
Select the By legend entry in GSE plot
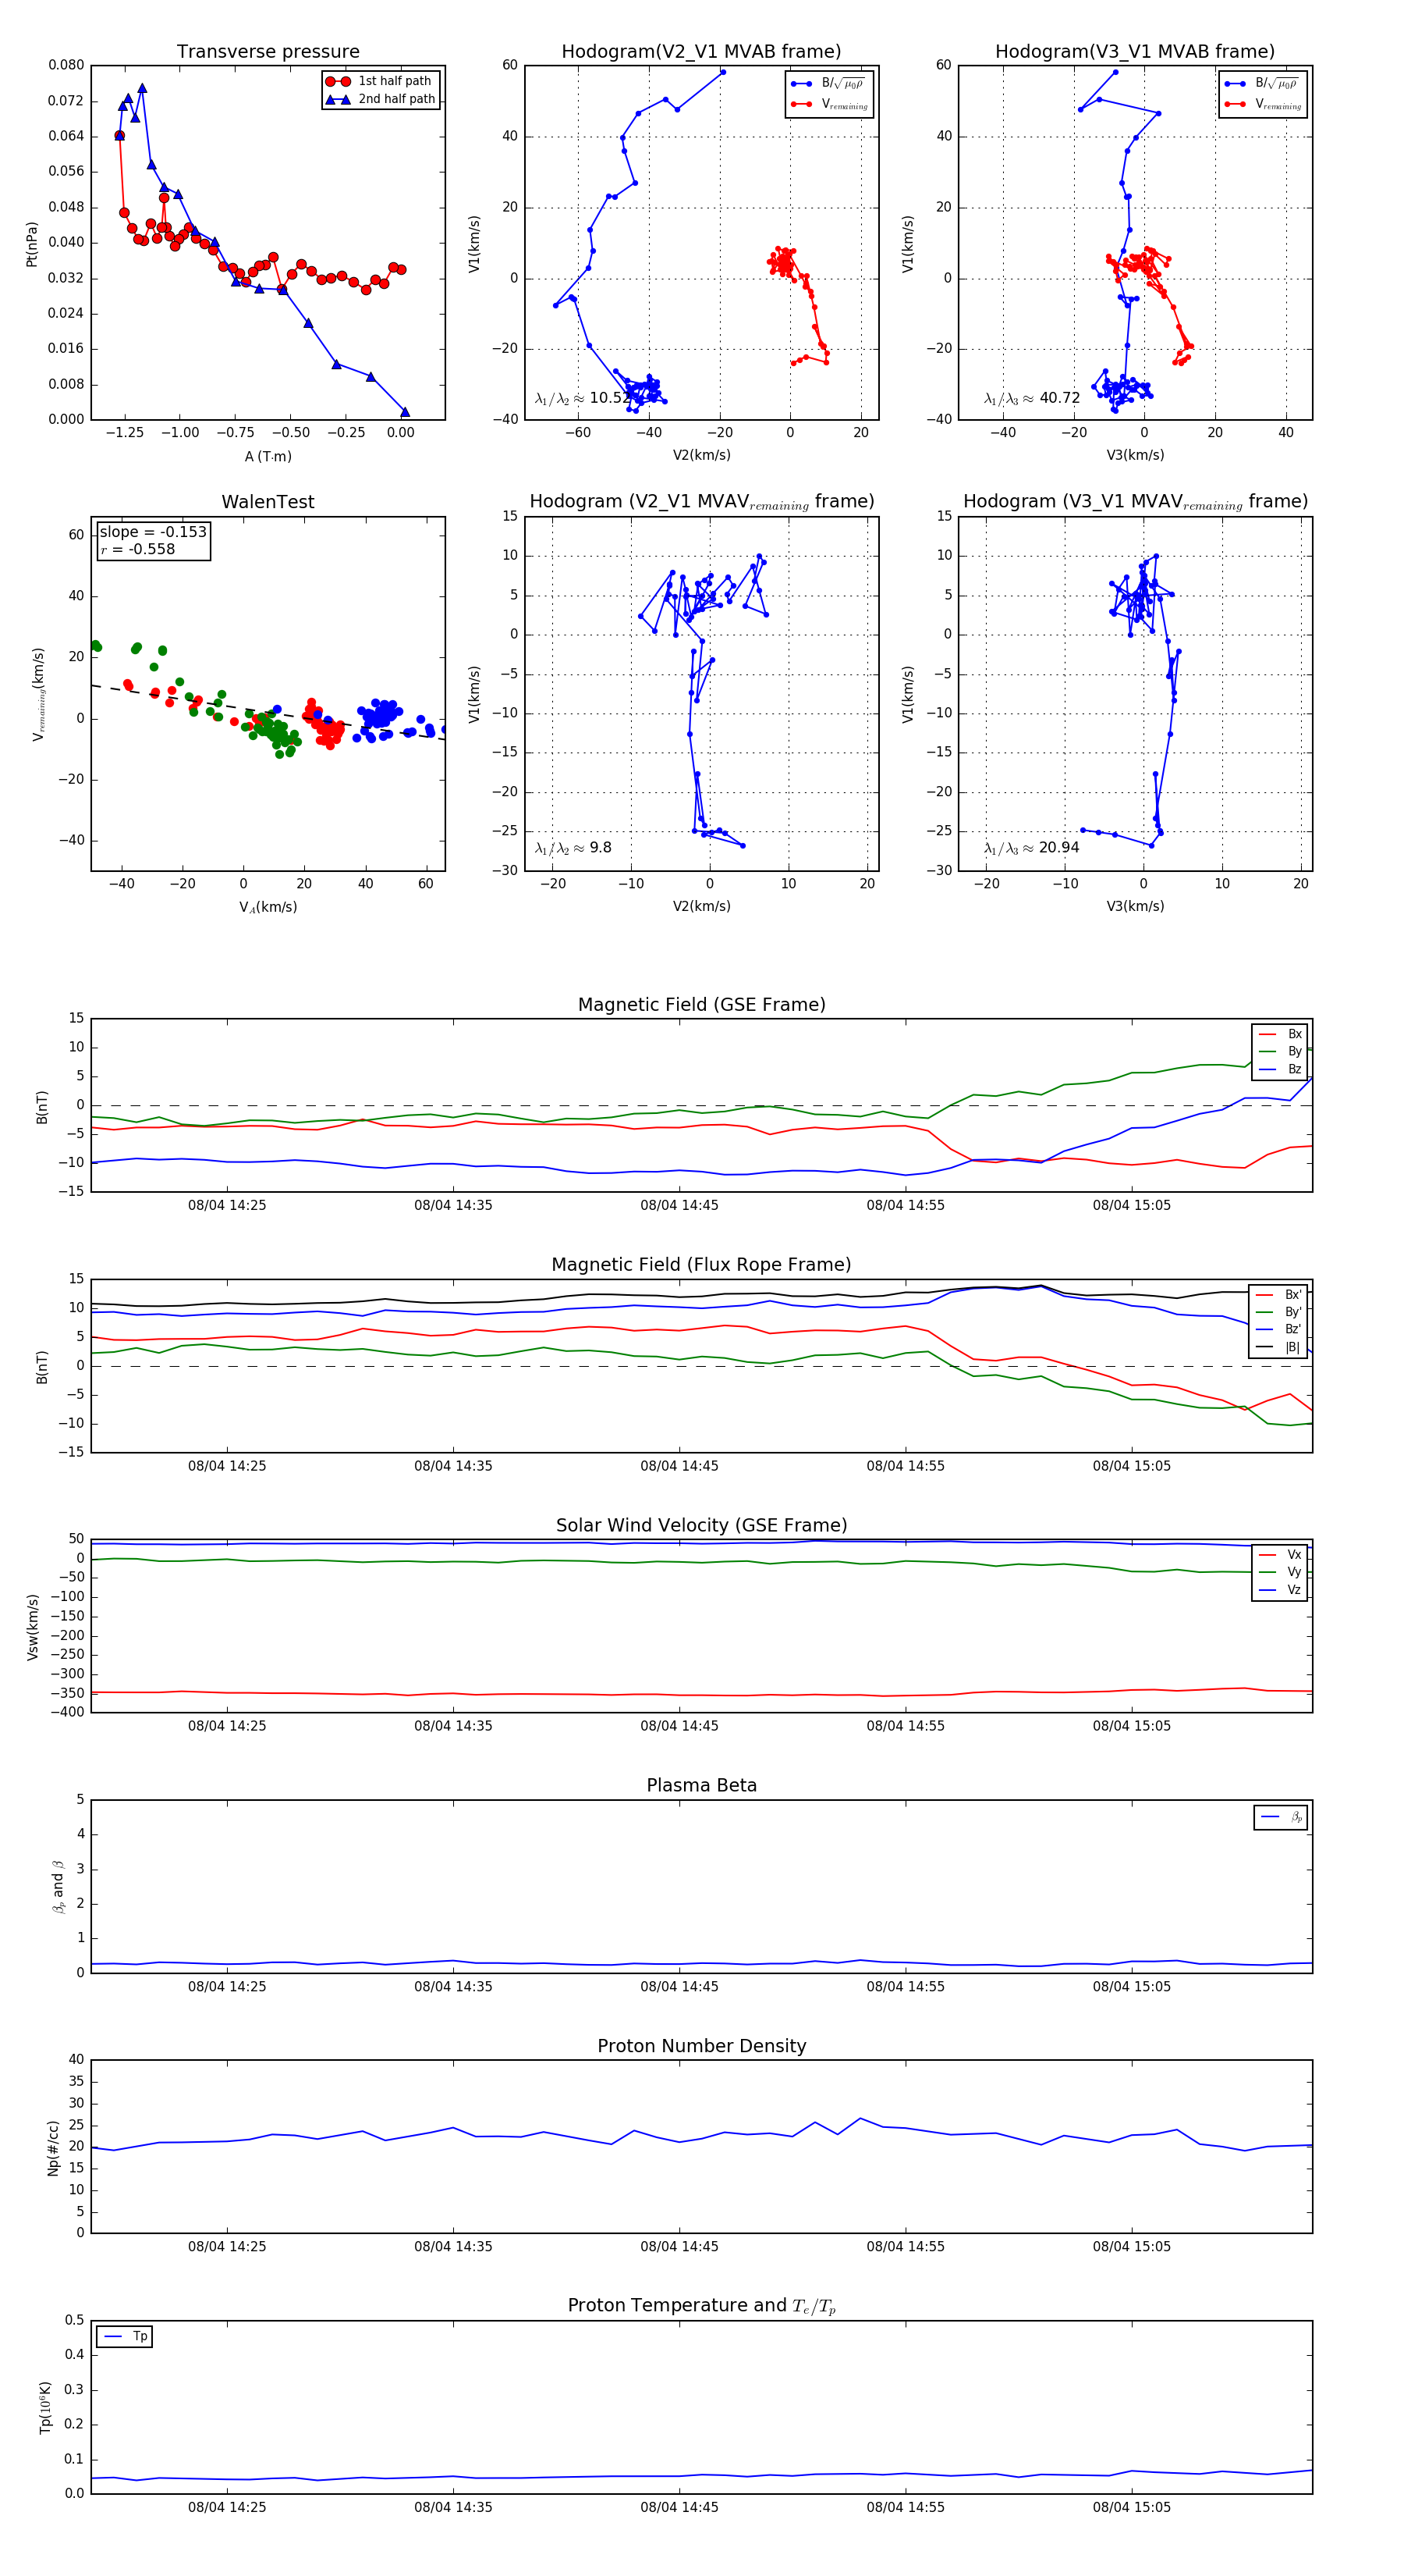click(1280, 1051)
